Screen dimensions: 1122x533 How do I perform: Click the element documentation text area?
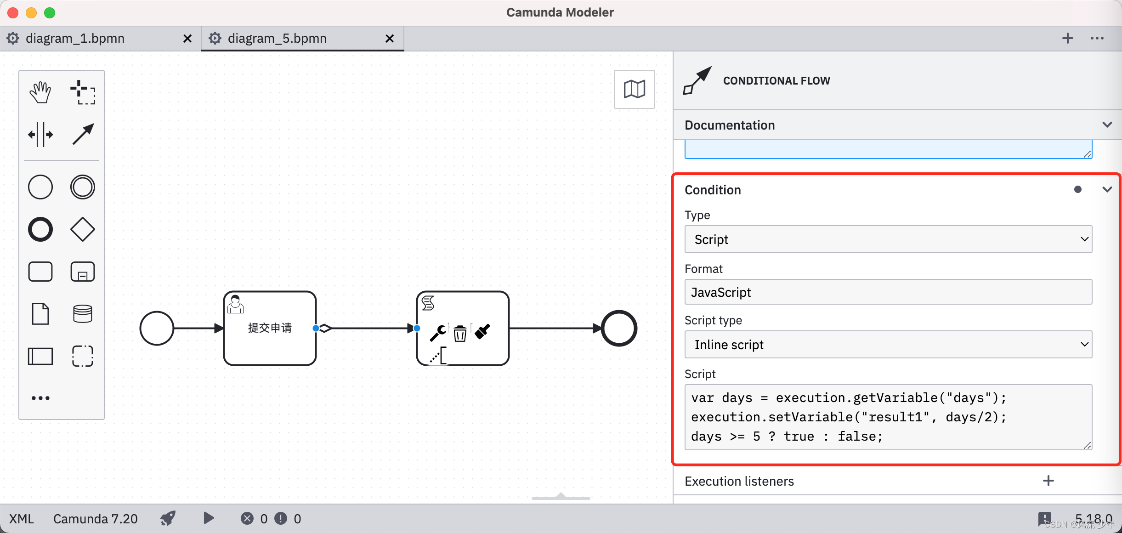coord(888,149)
